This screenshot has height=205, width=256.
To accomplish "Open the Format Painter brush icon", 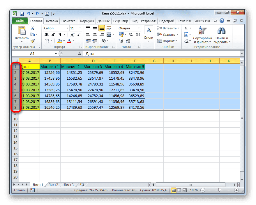I will [x=32, y=42].
